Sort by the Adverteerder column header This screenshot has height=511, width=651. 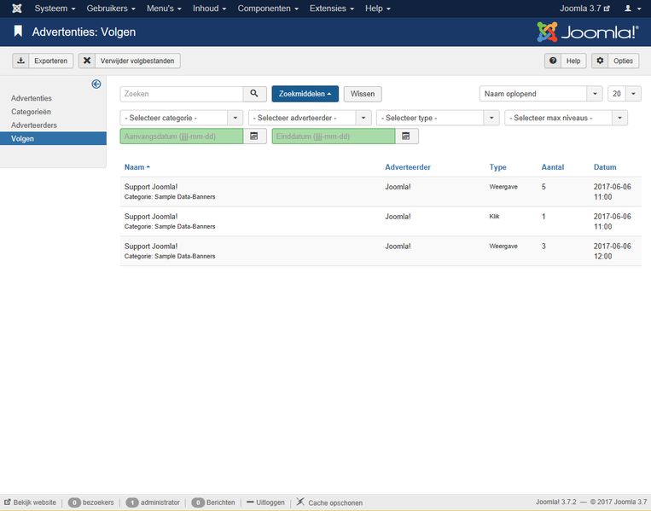point(408,167)
